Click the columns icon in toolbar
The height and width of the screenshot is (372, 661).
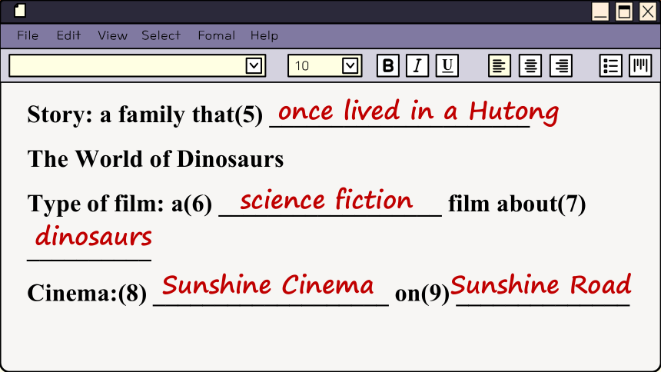coord(640,65)
